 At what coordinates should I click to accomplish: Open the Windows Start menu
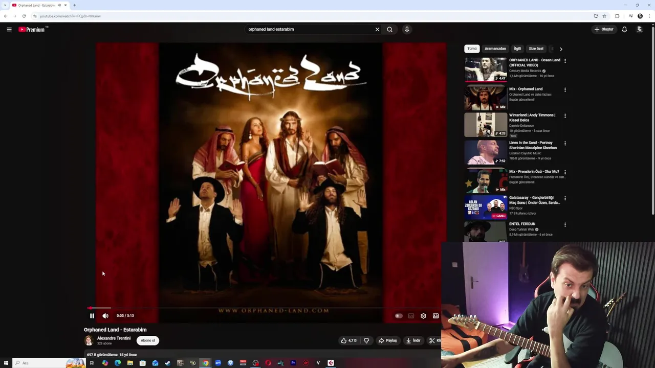coord(6,363)
